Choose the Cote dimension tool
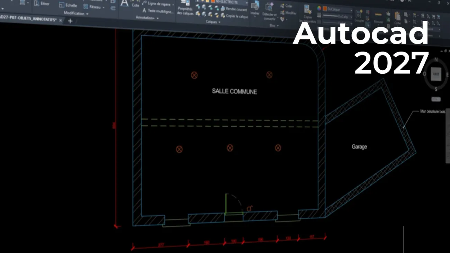The width and height of the screenshot is (450, 253). (135, 4)
